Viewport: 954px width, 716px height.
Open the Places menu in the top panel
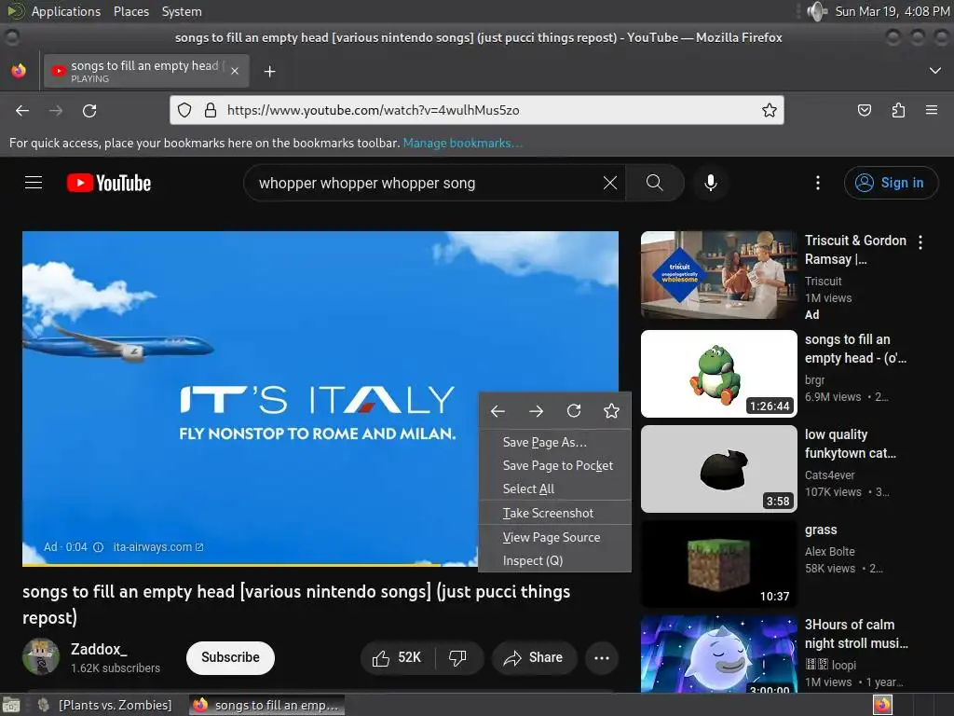[x=130, y=11]
